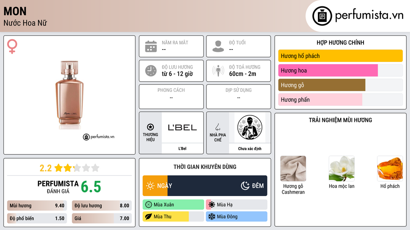
Task: Click the 2.2 user rating number
Action: click(x=46, y=168)
